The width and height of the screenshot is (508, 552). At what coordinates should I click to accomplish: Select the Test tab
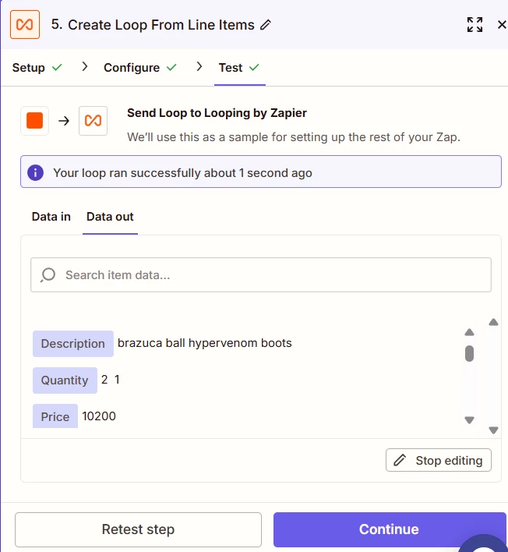point(239,68)
